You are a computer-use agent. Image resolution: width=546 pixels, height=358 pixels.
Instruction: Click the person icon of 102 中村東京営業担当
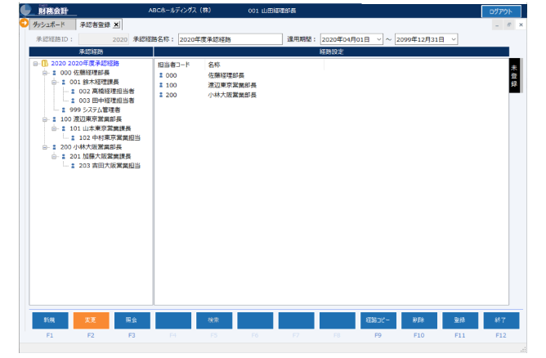pyautogui.click(x=73, y=137)
